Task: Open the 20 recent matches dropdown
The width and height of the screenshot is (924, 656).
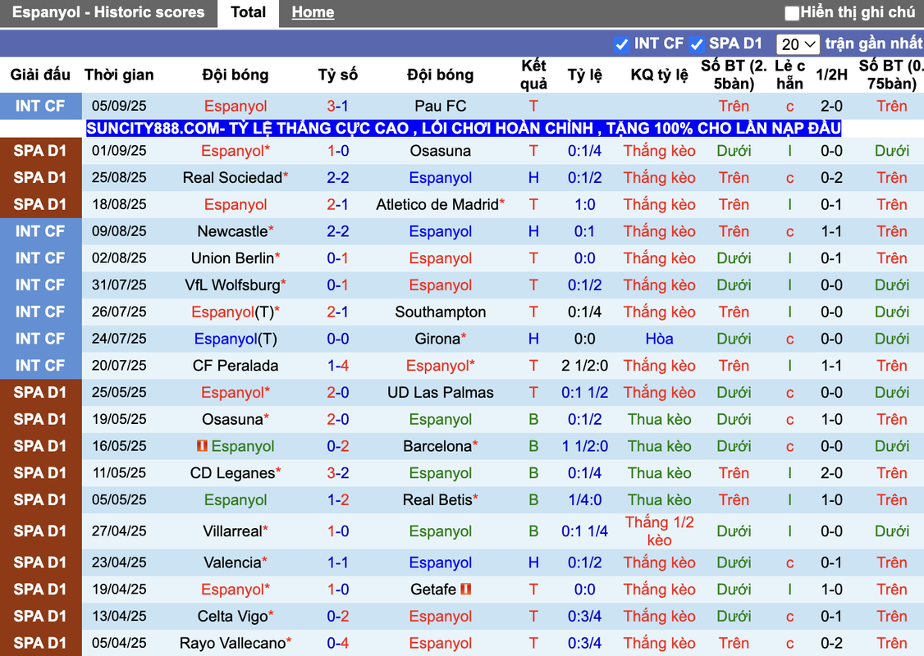Action: (798, 44)
